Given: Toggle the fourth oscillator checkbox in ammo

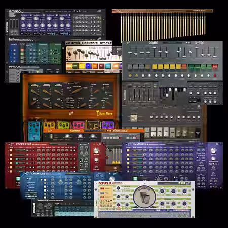Looking at the screenshot, I should 69,15.
